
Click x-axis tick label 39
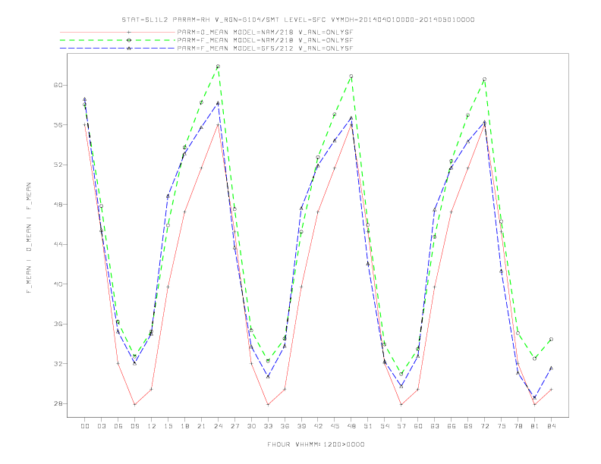point(301,426)
